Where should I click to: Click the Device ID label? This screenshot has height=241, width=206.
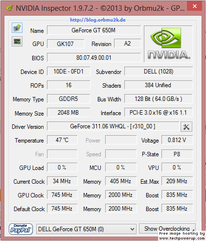pos(32,72)
